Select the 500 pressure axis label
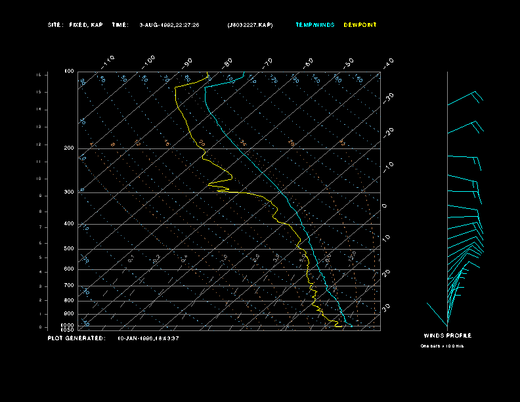The width and height of the screenshot is (520, 402). click(69, 249)
